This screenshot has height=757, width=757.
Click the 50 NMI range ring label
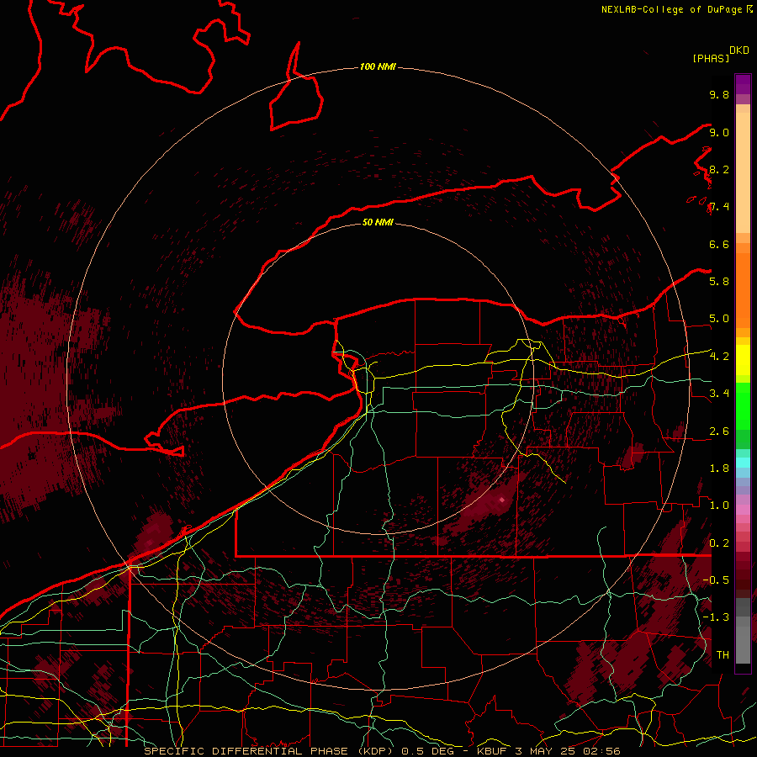[x=378, y=222]
